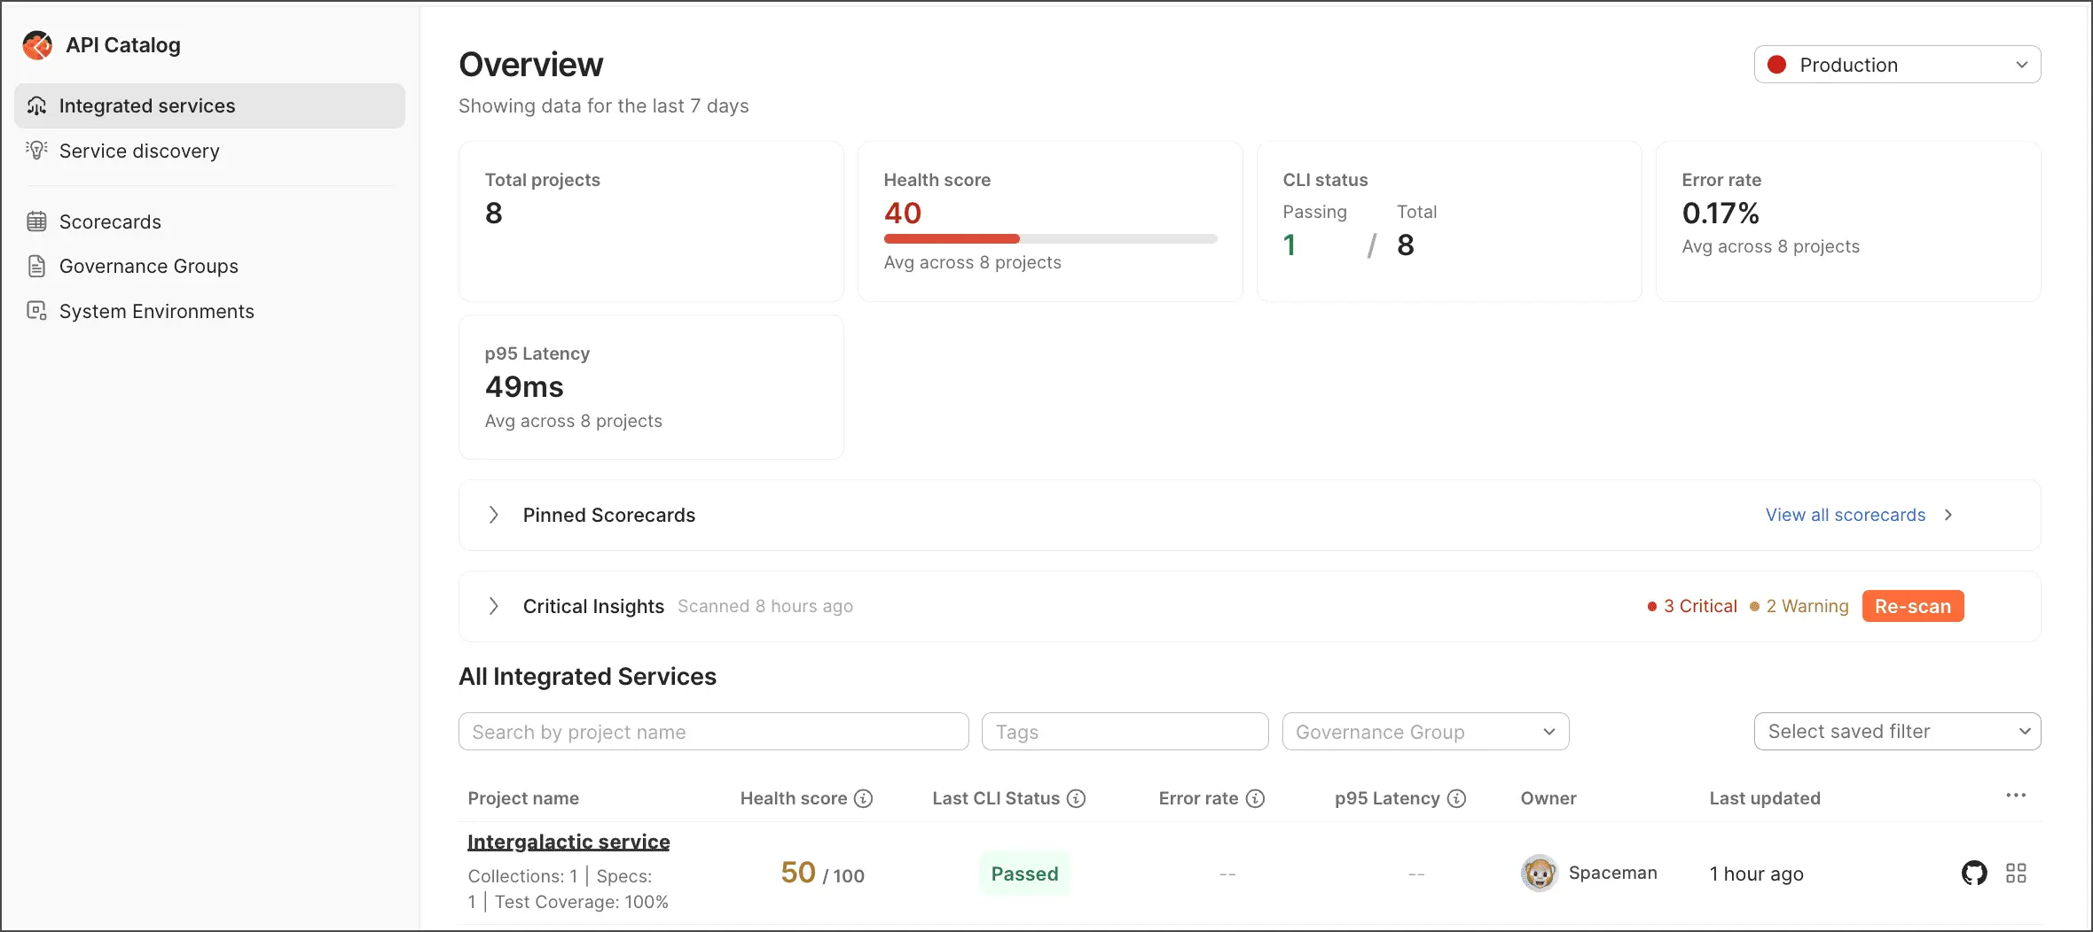Image resolution: width=2093 pixels, height=932 pixels.
Task: Click Spaceman owner avatar
Action: pyautogui.click(x=1540, y=874)
